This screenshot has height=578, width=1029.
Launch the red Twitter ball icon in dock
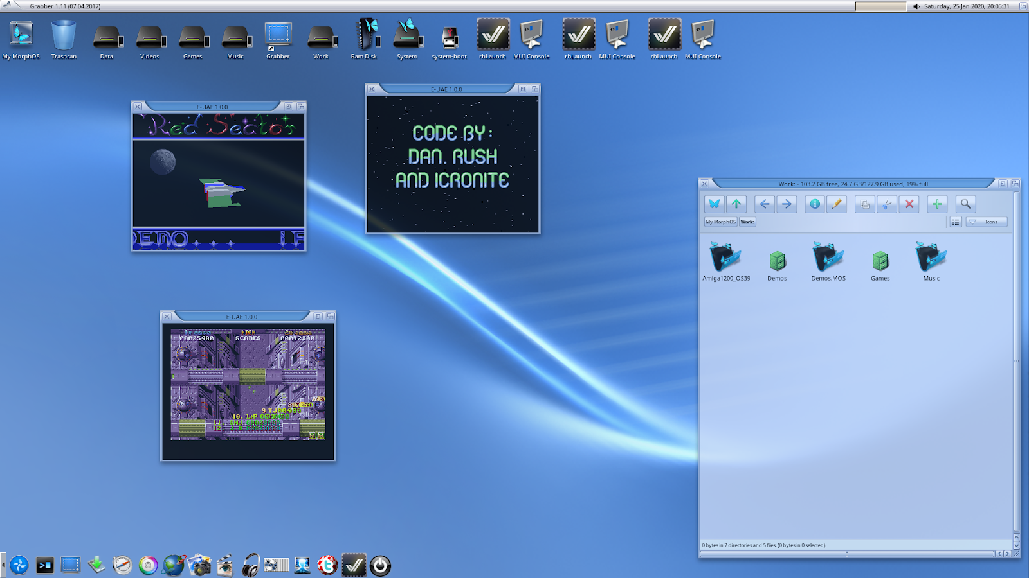pyautogui.click(x=327, y=565)
